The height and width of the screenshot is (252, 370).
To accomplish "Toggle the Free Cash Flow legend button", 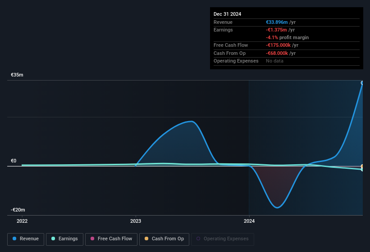I will click(x=111, y=239).
